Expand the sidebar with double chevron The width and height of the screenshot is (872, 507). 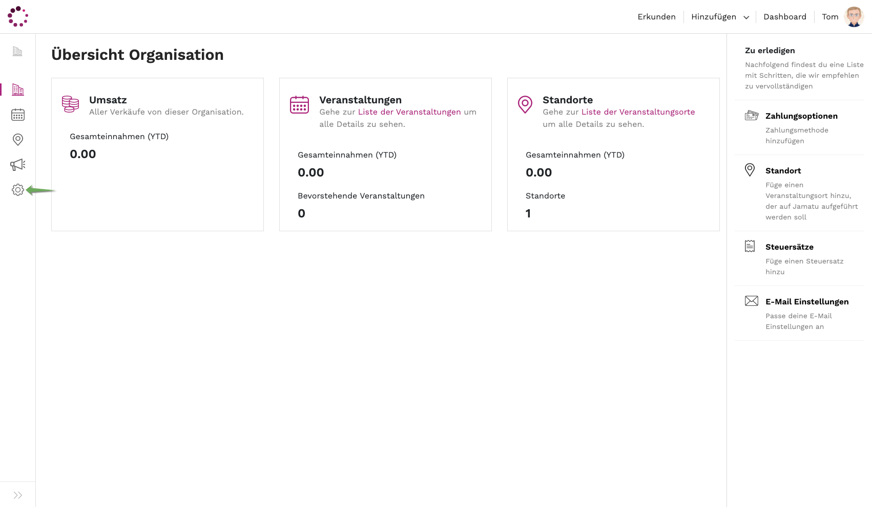click(18, 495)
